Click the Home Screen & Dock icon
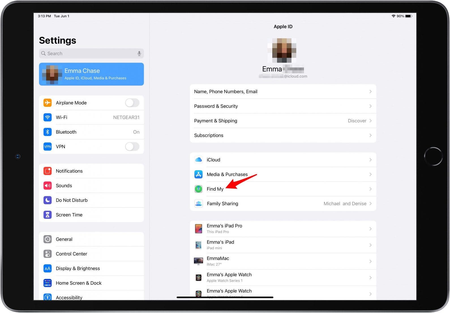This screenshot has width=450, height=313. pyautogui.click(x=48, y=283)
